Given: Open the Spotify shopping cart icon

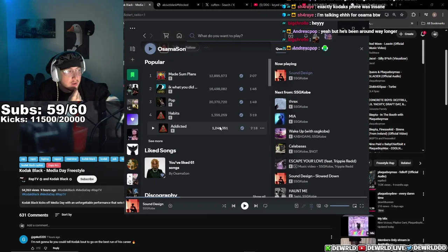Looking at the screenshot, I should click(166, 36).
